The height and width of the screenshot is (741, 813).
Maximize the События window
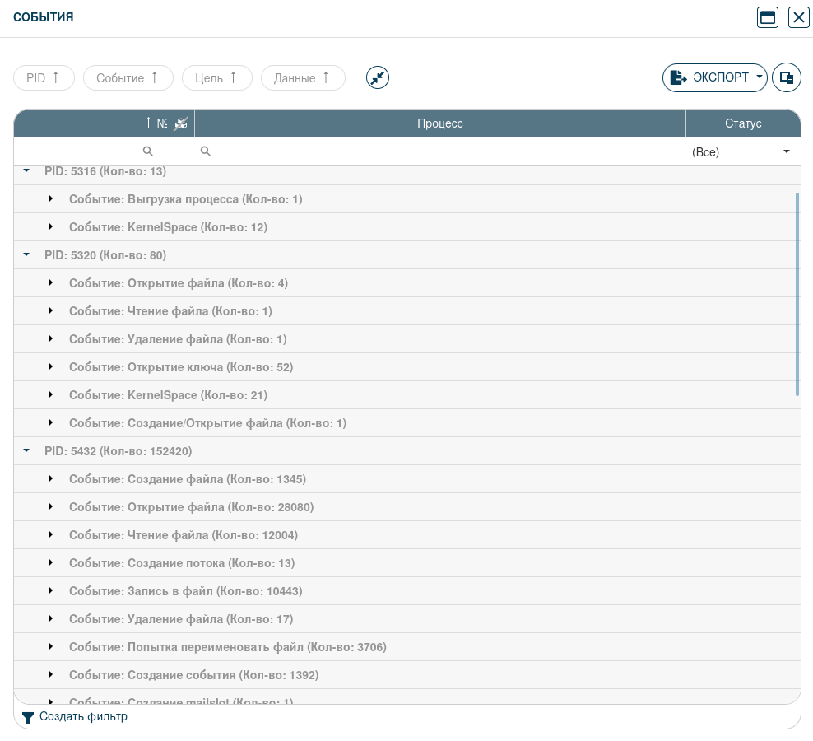point(768,17)
